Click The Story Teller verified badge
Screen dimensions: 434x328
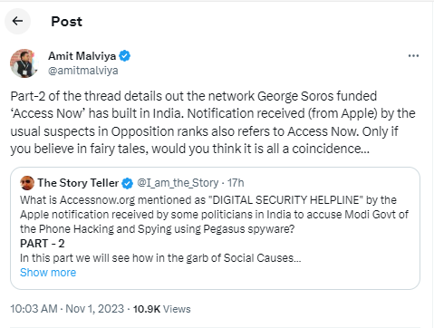(127, 183)
